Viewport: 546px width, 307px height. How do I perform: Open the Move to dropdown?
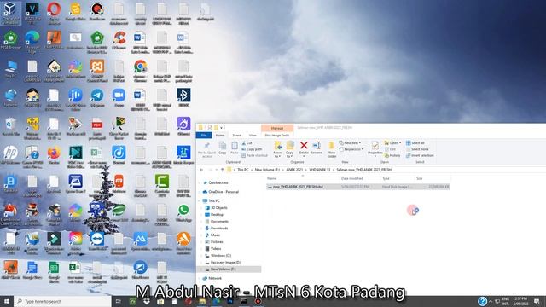[x=277, y=149]
